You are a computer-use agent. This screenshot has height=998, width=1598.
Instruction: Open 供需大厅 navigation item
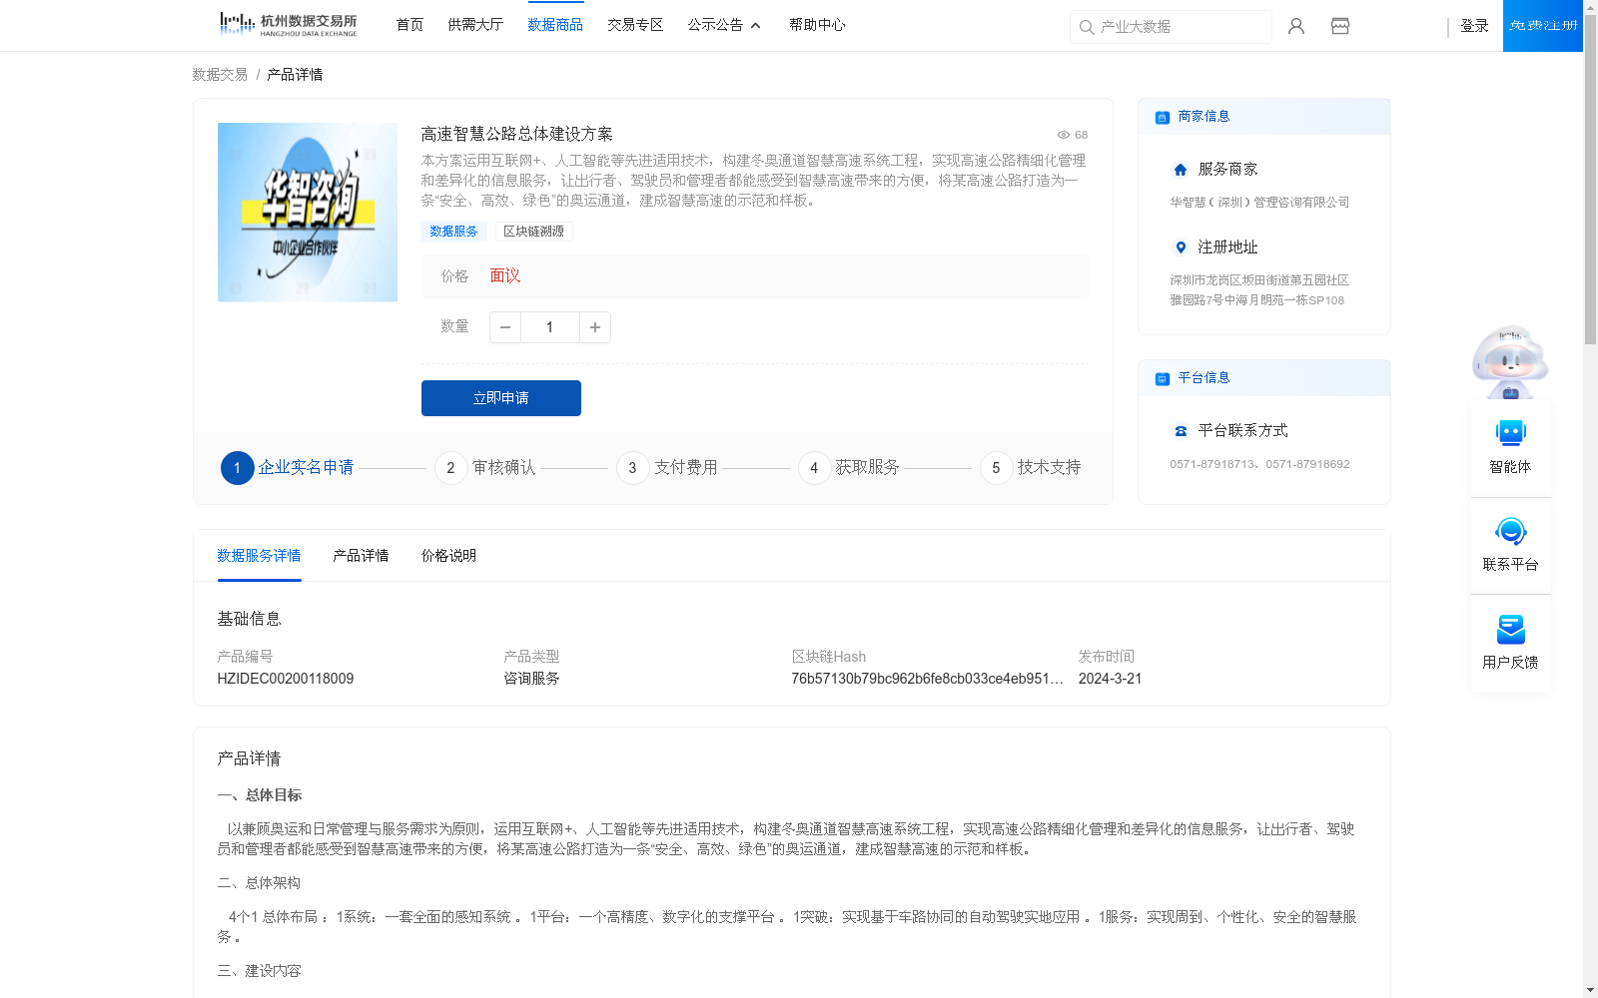point(475,25)
